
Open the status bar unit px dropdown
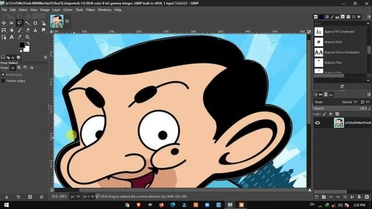[x=75, y=197]
